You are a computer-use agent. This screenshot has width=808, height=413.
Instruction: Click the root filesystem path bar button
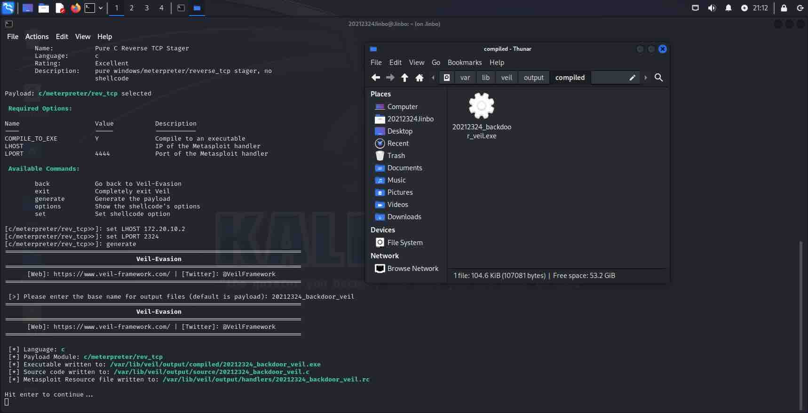447,78
